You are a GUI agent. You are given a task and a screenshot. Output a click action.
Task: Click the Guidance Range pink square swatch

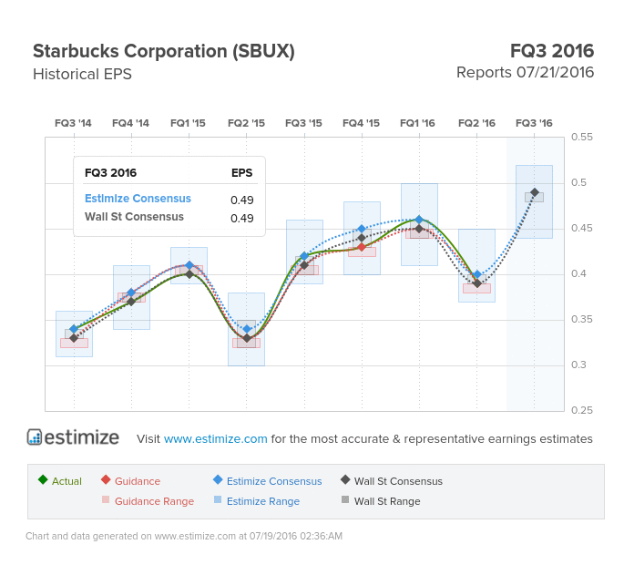point(106,499)
